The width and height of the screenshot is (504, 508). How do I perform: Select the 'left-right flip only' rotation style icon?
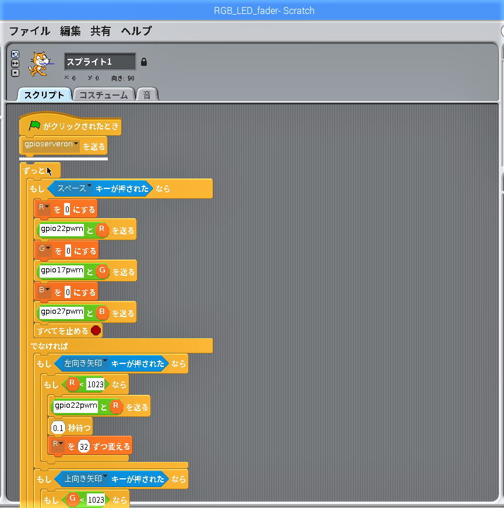[x=15, y=64]
